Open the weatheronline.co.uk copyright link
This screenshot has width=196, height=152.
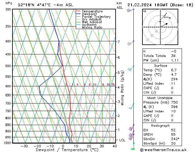(163, 150)
